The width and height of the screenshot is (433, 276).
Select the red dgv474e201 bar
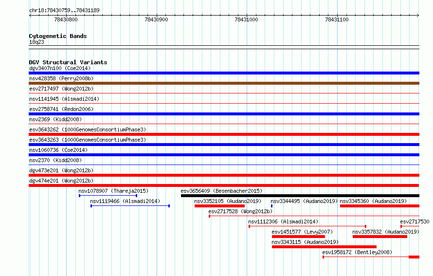224,185
